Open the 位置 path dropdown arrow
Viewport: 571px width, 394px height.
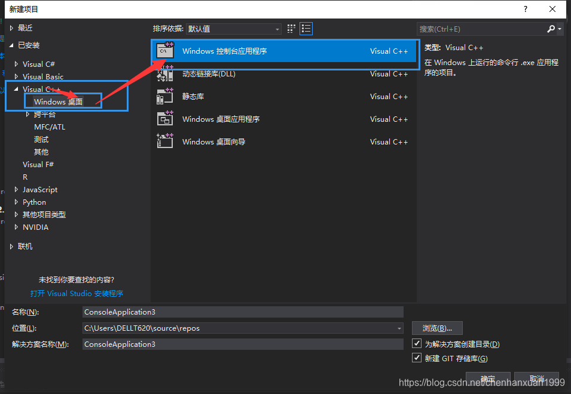[399, 328]
